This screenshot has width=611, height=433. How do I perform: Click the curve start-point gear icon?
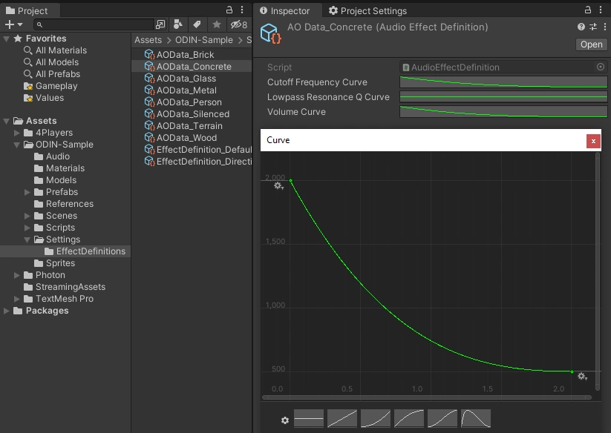[278, 186]
